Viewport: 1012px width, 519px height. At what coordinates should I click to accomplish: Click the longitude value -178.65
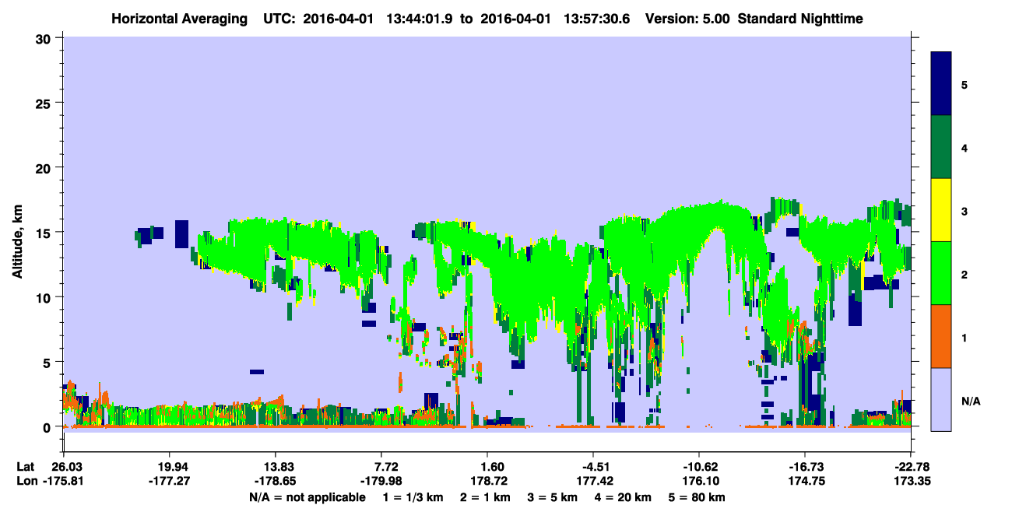[x=275, y=481]
